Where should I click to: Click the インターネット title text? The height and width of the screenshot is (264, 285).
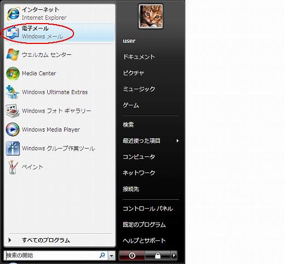(41, 9)
